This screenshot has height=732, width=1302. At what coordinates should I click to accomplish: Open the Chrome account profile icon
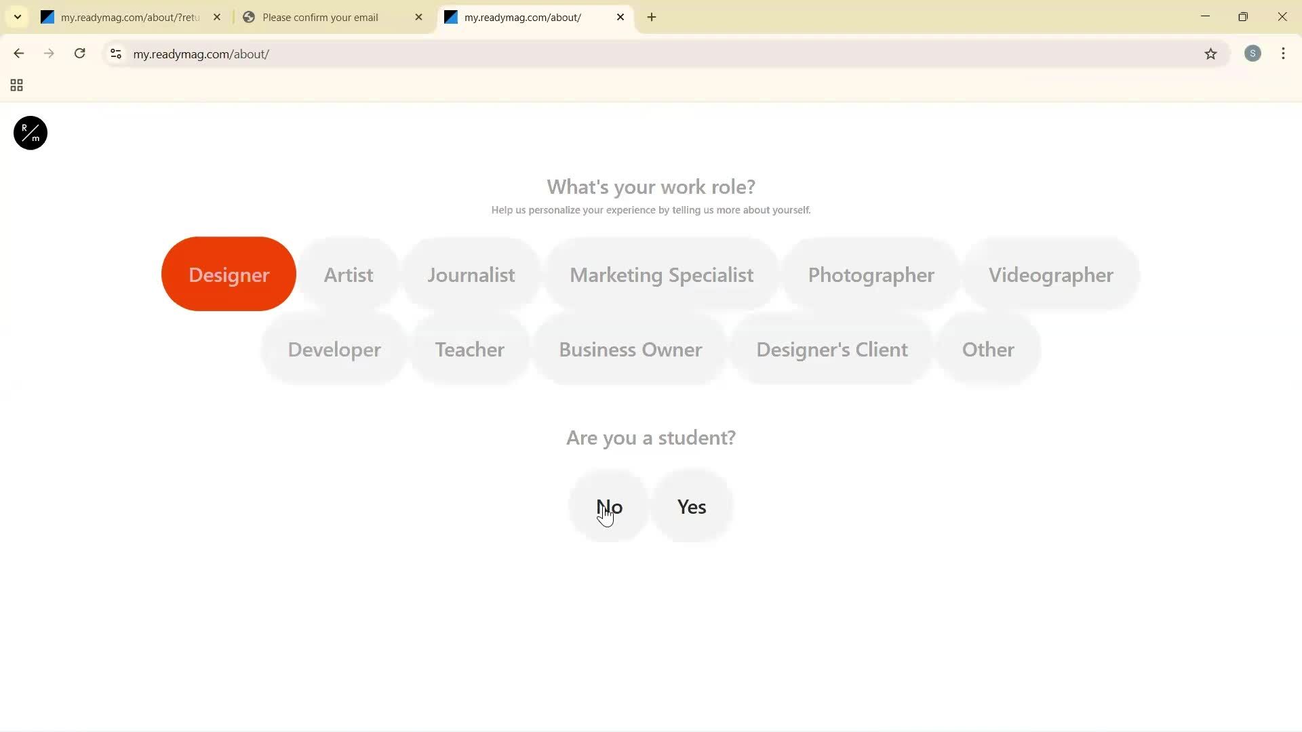(x=1252, y=54)
